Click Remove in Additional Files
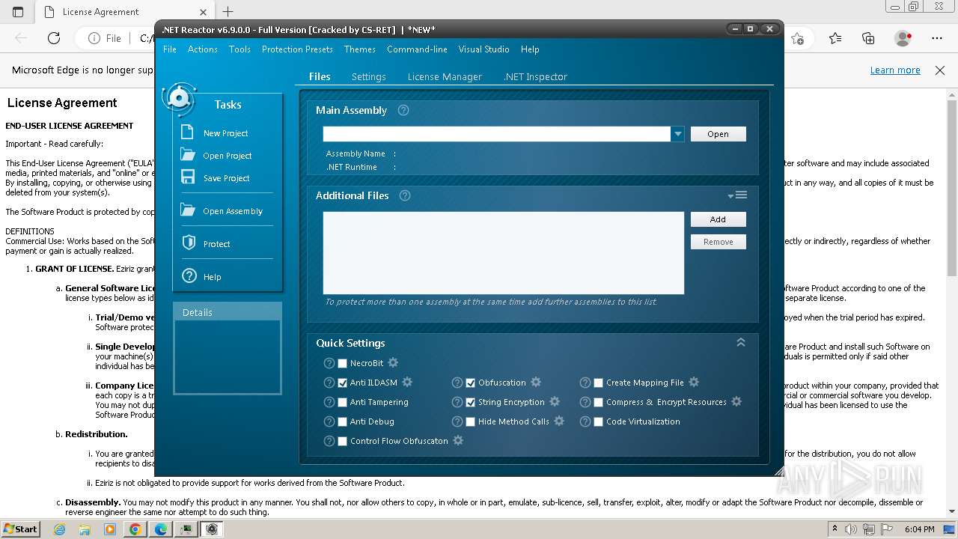958x539 pixels. pyautogui.click(x=718, y=242)
